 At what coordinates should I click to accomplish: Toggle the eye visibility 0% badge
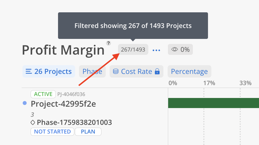(x=180, y=50)
